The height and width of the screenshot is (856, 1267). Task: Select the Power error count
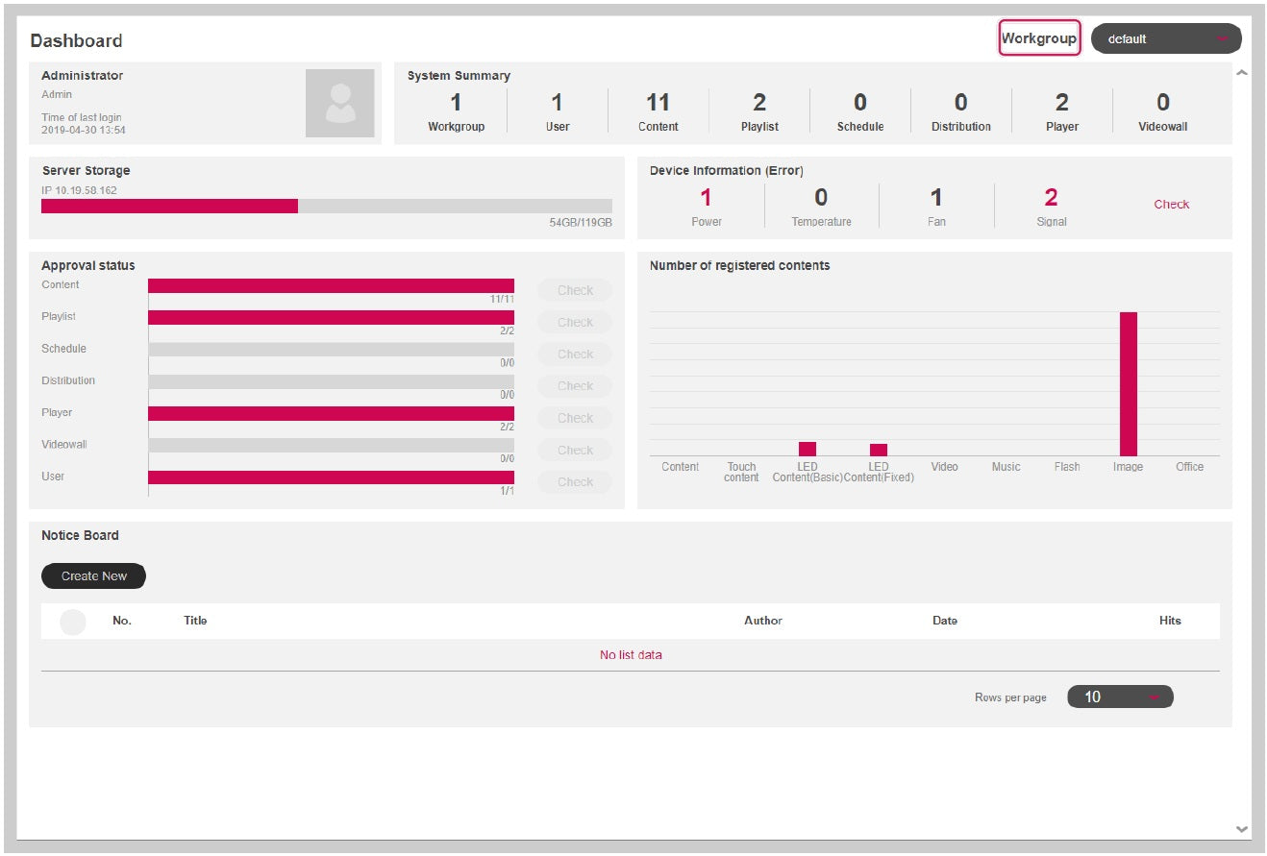(x=706, y=198)
